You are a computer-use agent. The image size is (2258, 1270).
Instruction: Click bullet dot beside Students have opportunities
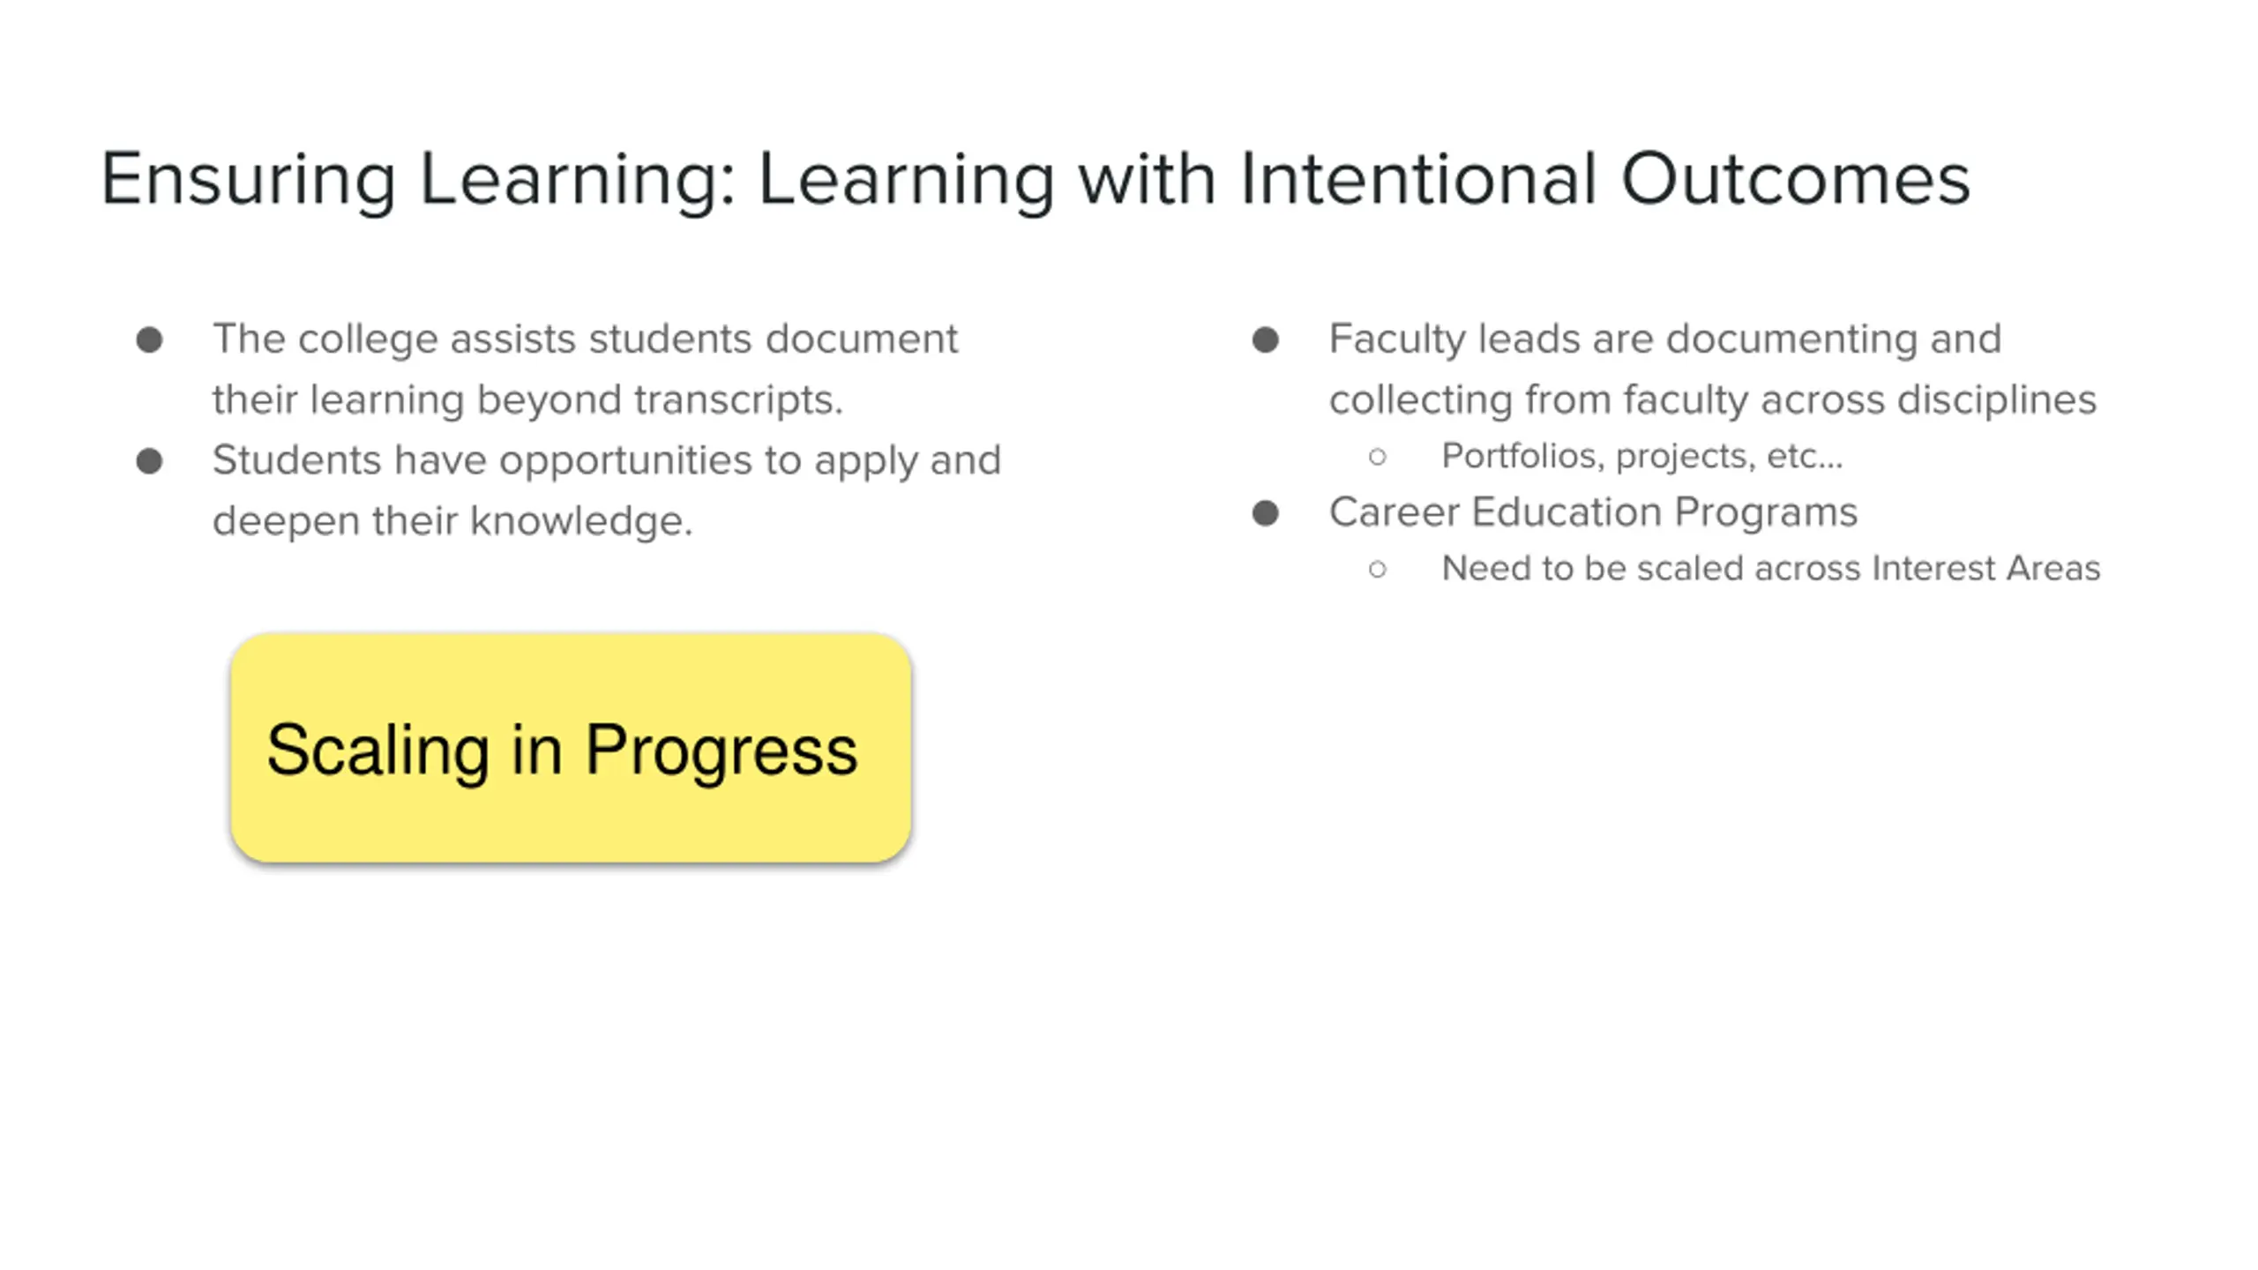click(150, 460)
